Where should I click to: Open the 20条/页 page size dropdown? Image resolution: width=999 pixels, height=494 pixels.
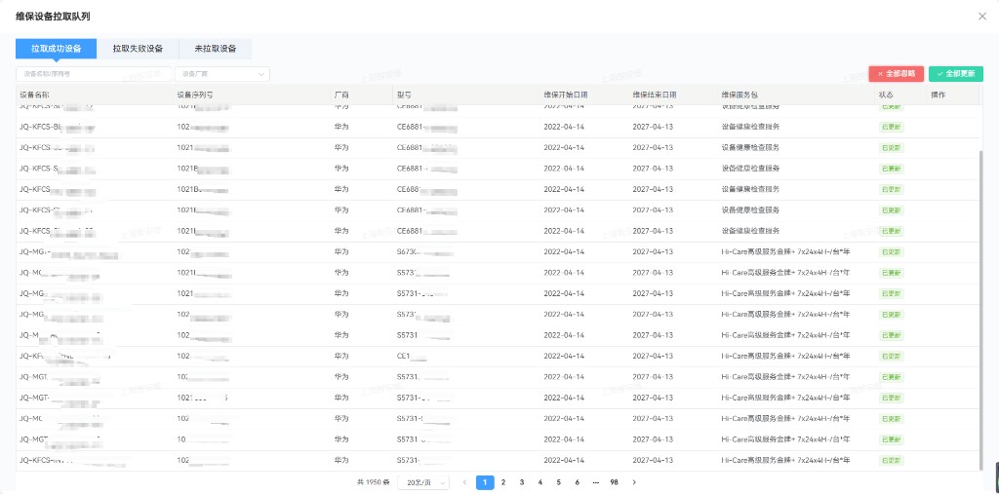pos(423,482)
